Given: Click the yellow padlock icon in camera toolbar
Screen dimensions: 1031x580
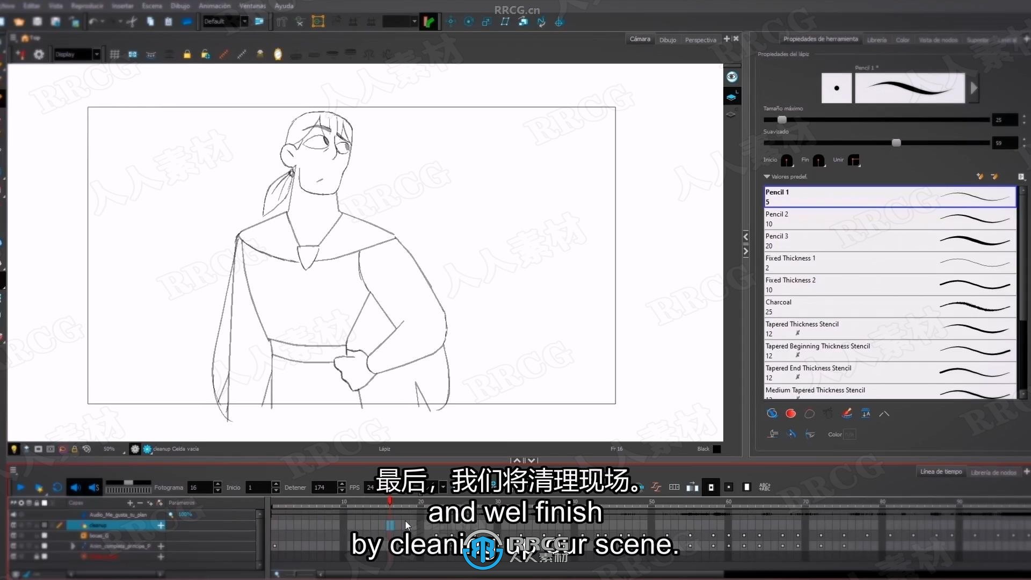Looking at the screenshot, I should point(187,54).
